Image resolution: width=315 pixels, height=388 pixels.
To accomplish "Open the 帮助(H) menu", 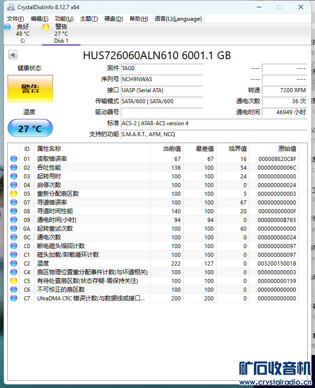I will 139,19.
